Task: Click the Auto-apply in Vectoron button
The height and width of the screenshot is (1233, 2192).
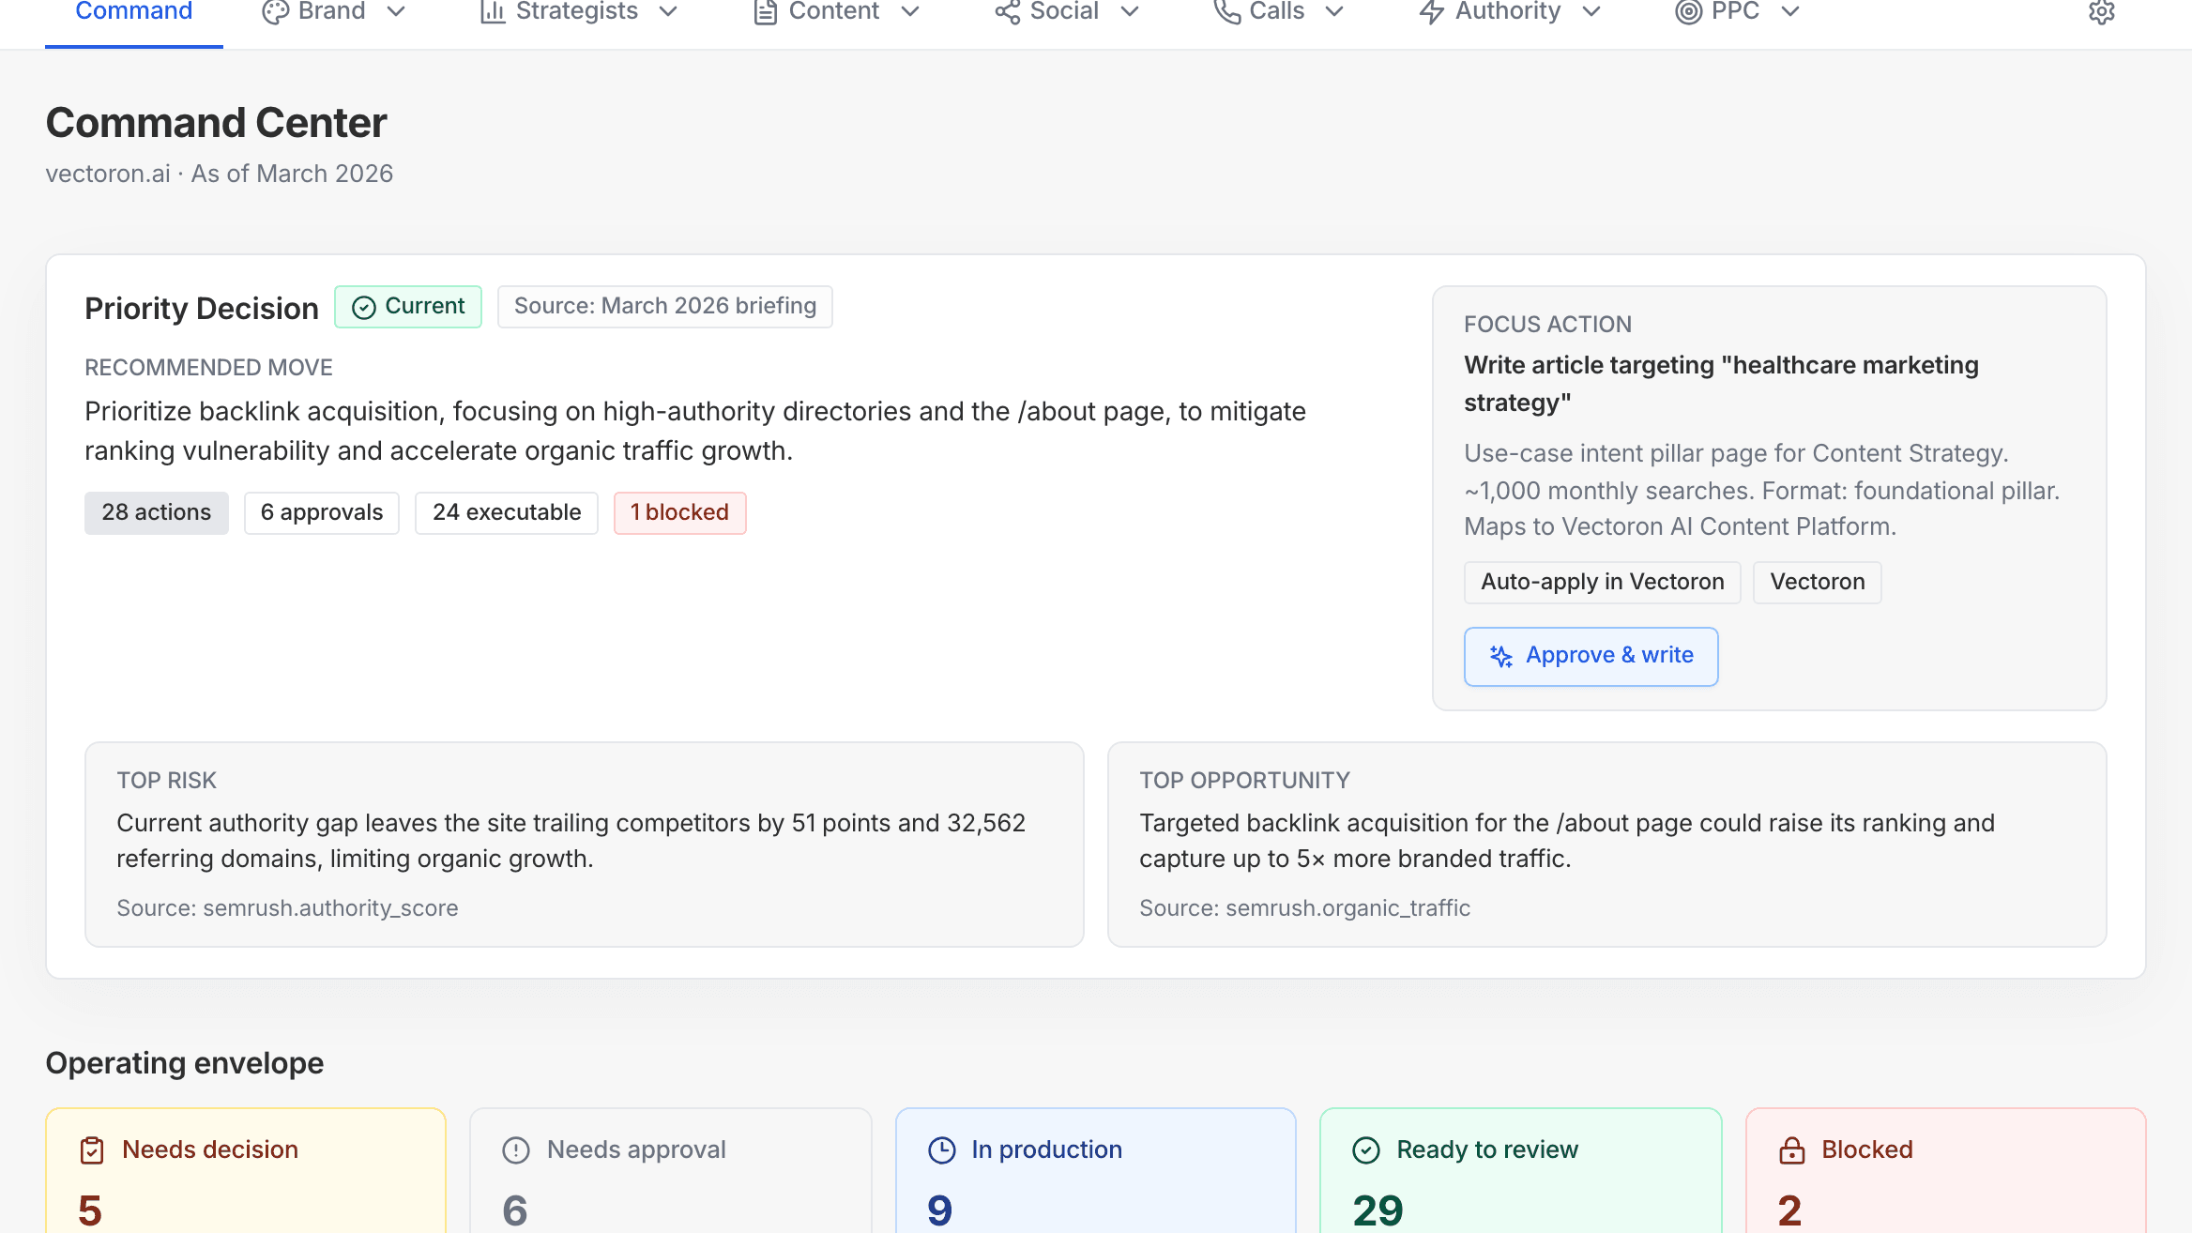Action: coord(1602,582)
